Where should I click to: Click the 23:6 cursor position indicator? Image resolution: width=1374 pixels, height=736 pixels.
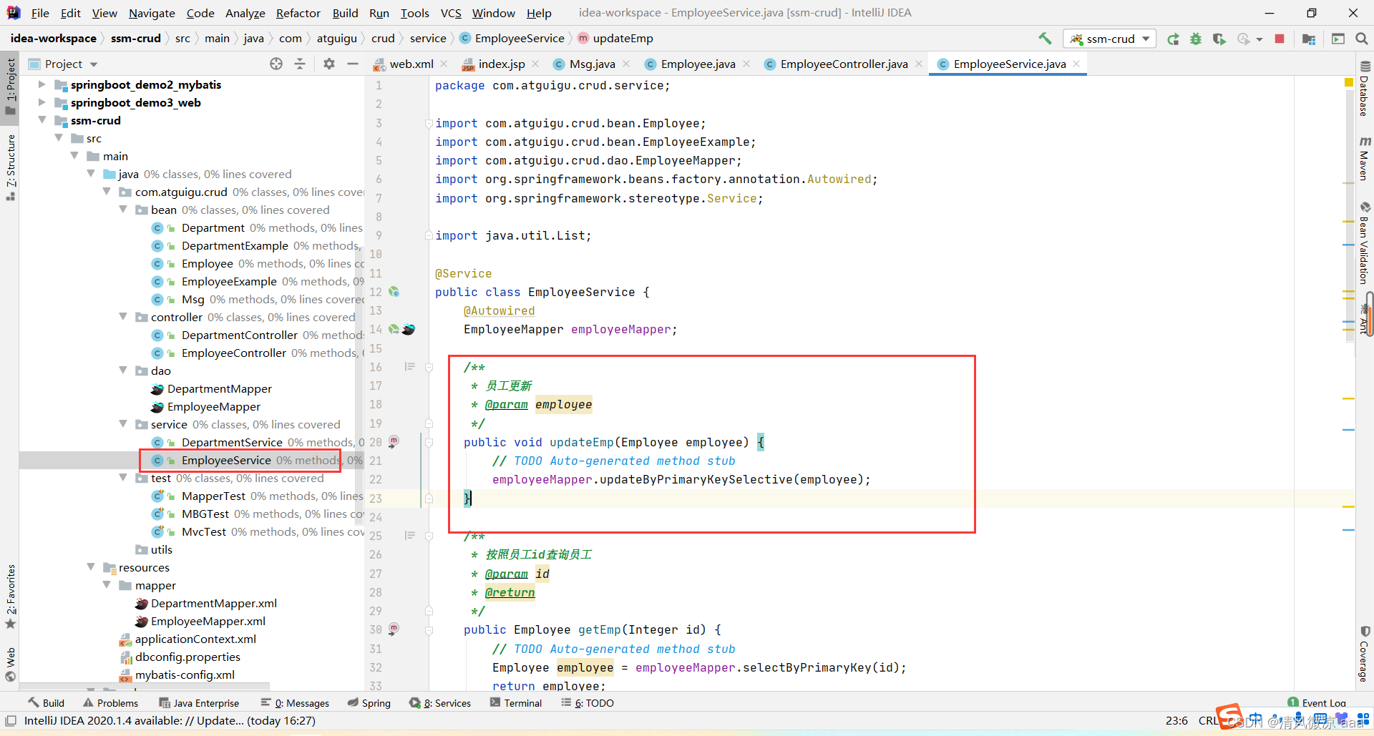1176,721
